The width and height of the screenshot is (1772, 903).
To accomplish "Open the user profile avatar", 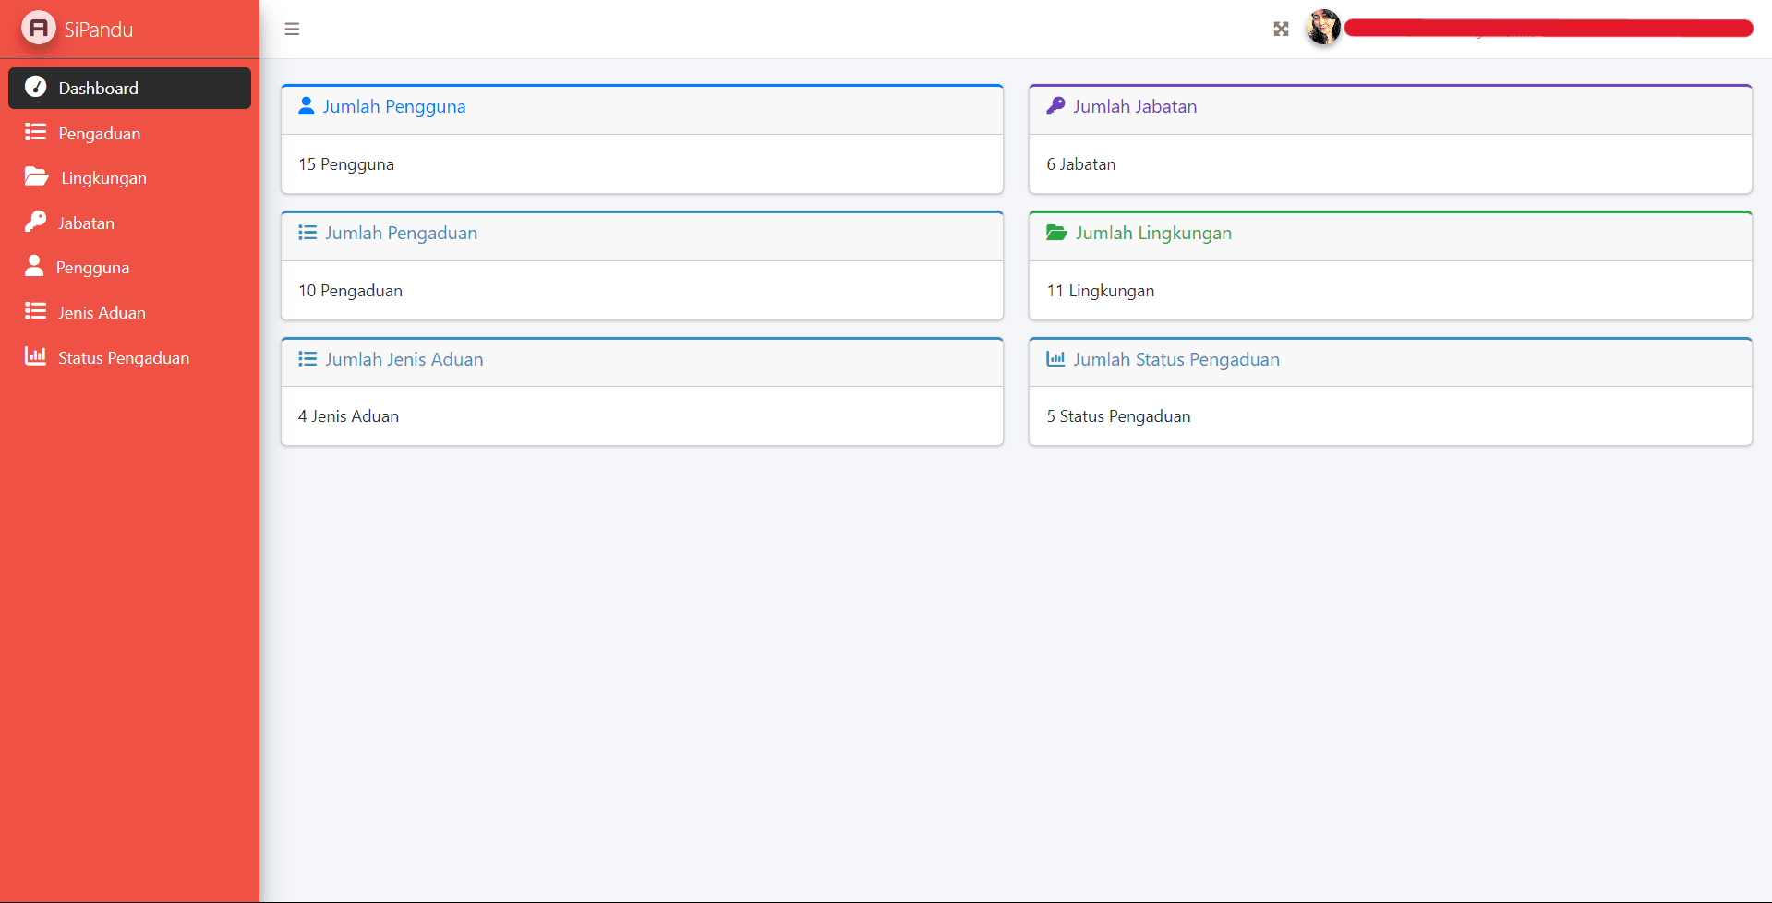I will 1323,28.
